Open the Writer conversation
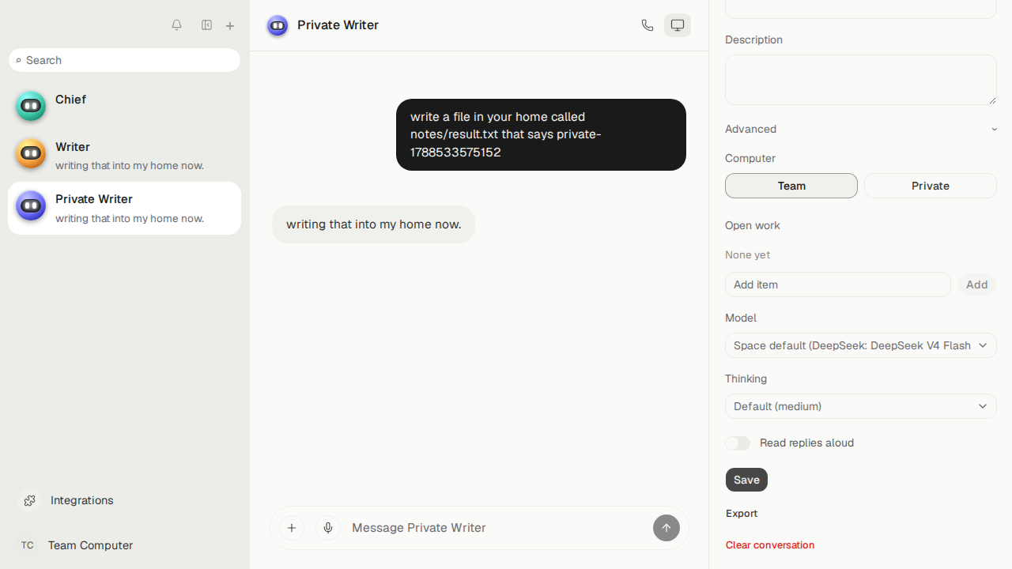This screenshot has width=1012, height=569. 124,155
